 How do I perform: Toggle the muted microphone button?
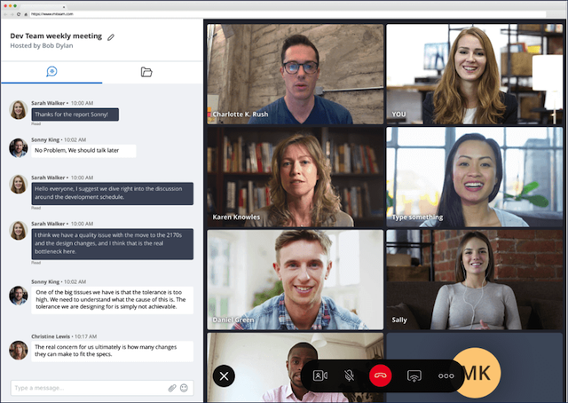coord(349,375)
